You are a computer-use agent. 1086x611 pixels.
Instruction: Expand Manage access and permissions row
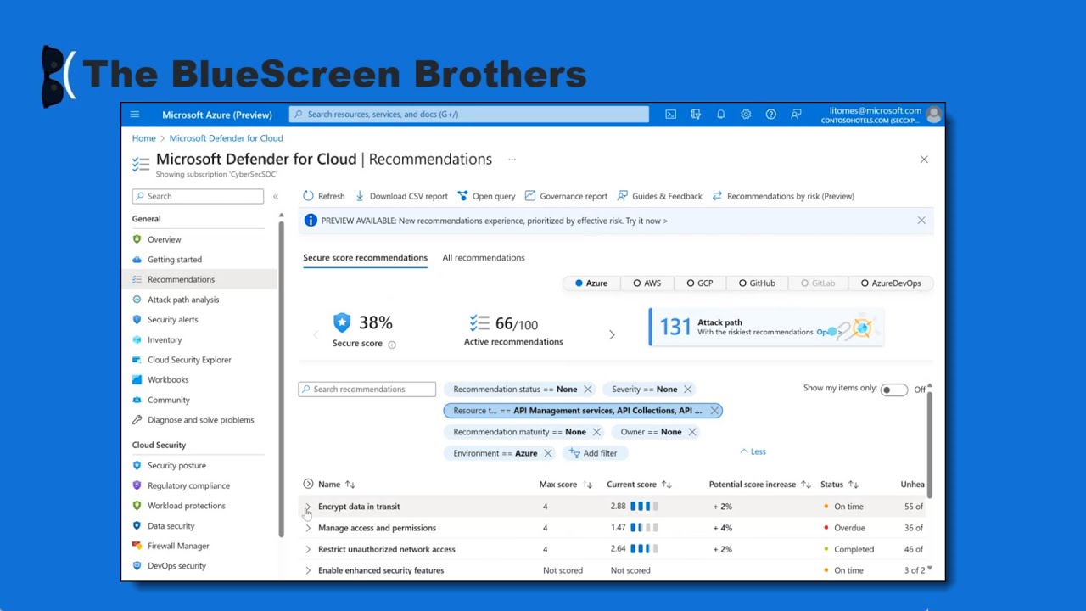[x=308, y=528]
